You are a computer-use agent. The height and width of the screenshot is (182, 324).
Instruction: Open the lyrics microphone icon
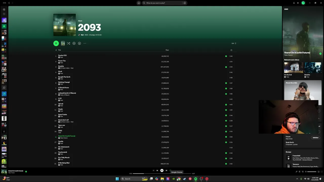pyautogui.click(x=296, y=172)
